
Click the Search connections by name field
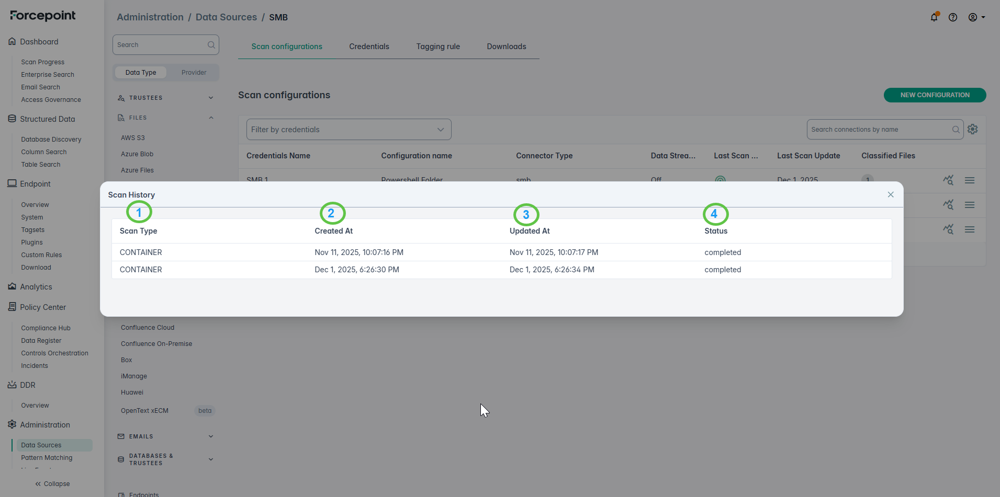[879, 130]
